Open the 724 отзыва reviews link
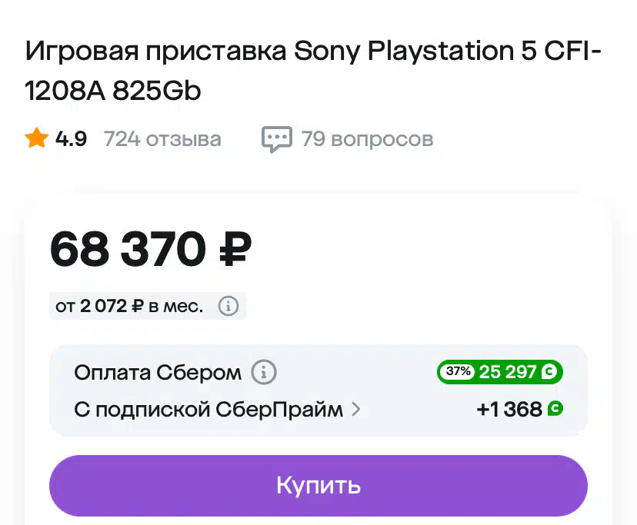Screen dimensions: 637x525 (162, 139)
